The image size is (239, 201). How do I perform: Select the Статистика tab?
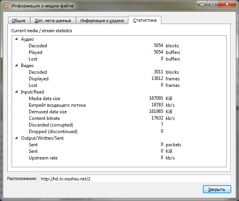145,20
